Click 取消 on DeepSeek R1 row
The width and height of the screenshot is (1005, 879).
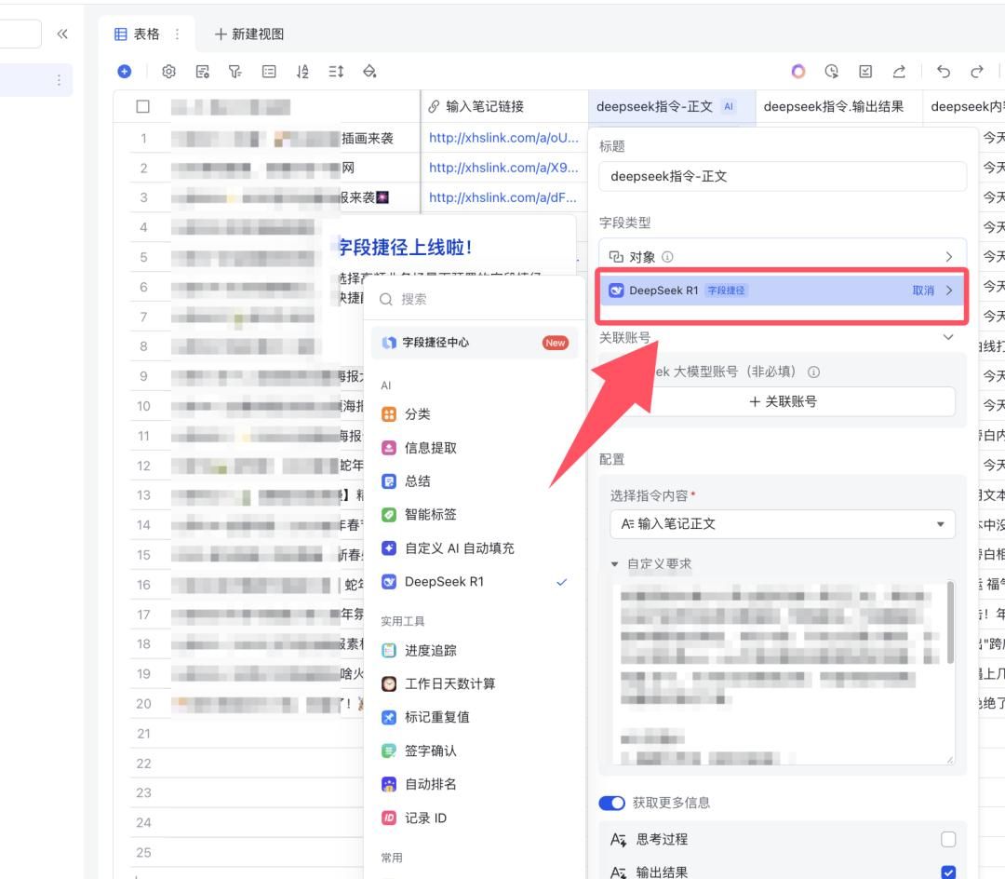923,291
